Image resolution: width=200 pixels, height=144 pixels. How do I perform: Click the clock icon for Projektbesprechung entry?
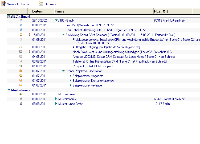(x=21, y=39)
